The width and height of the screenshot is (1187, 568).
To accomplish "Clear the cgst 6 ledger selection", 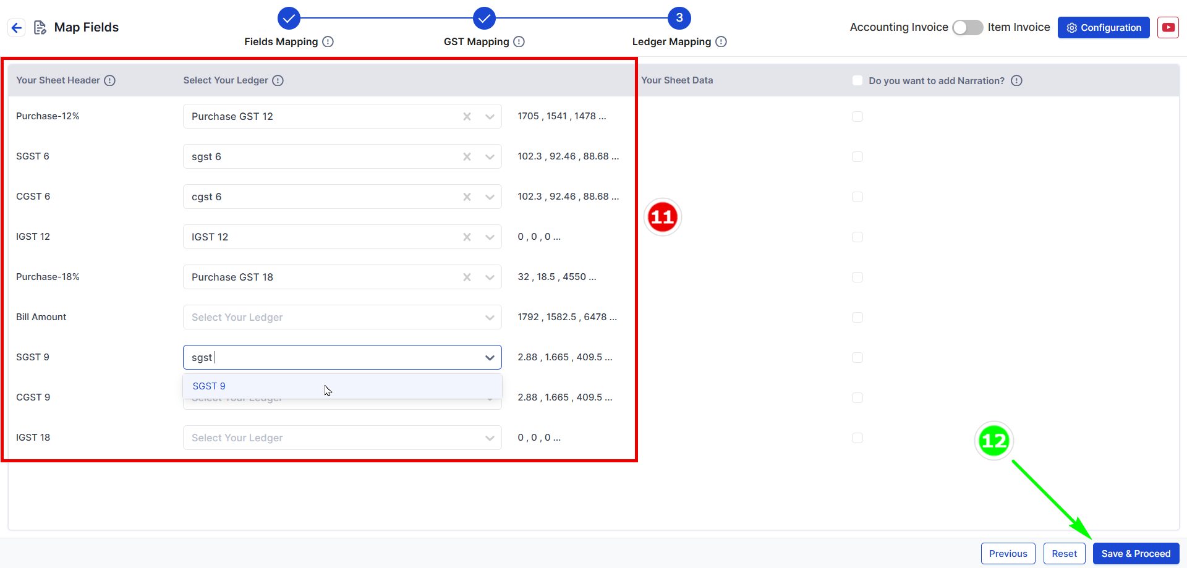I will click(x=467, y=197).
